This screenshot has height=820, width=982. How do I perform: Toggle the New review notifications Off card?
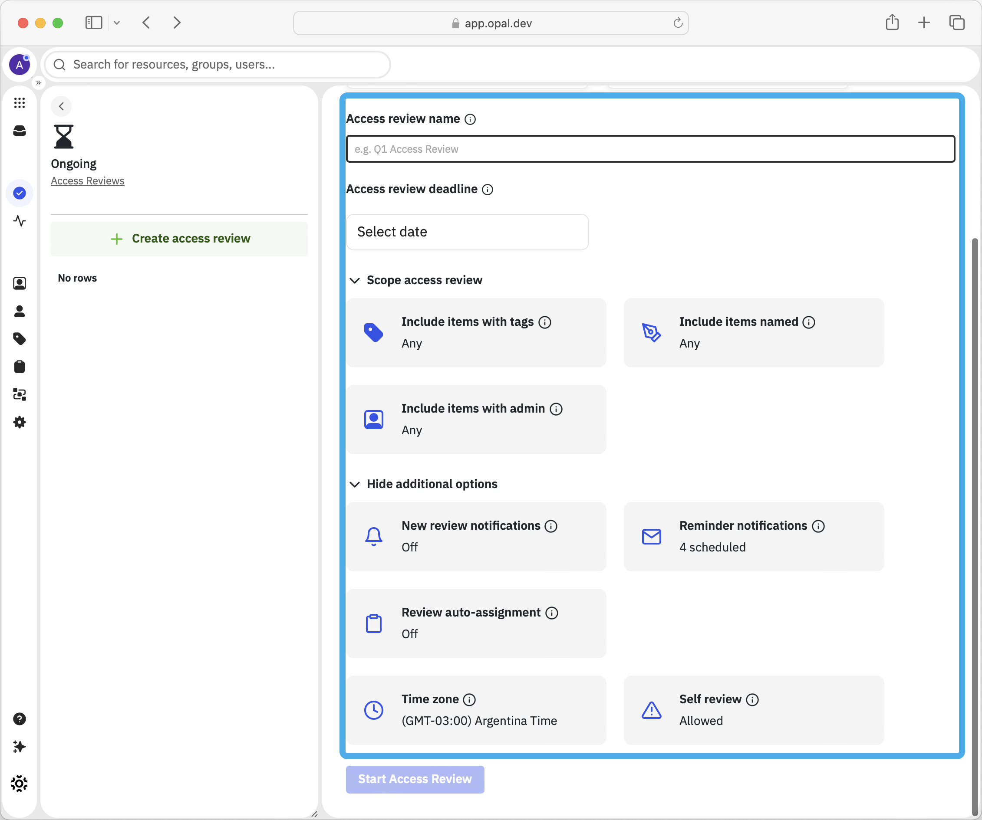pyautogui.click(x=476, y=536)
